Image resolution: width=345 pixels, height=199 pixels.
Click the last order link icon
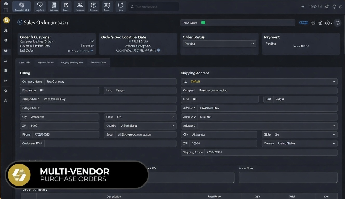[91, 51]
